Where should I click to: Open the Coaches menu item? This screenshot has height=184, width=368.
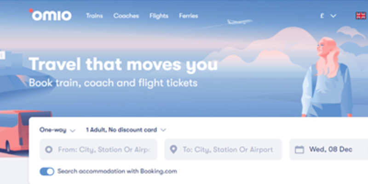click(x=126, y=16)
